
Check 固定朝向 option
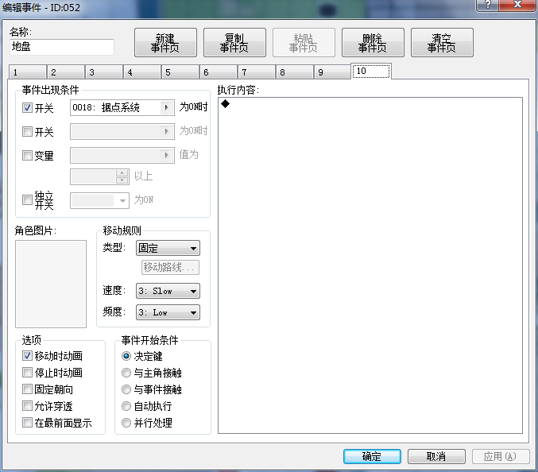(x=27, y=389)
